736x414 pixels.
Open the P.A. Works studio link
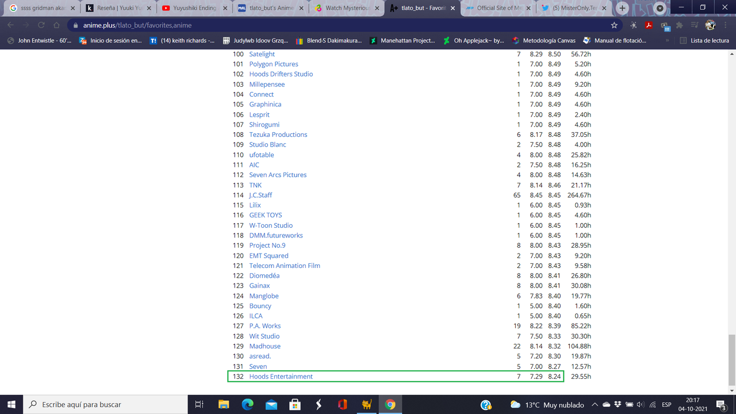[265, 326]
